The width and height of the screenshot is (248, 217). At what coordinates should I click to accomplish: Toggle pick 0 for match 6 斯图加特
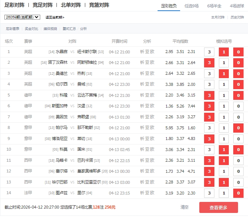pos(238,106)
